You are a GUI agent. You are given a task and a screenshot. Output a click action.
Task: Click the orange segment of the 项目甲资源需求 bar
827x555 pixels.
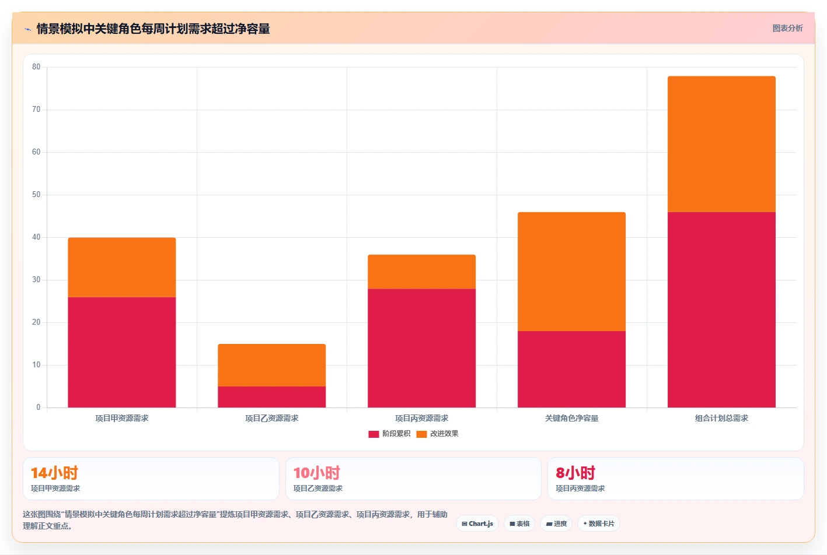[122, 268]
